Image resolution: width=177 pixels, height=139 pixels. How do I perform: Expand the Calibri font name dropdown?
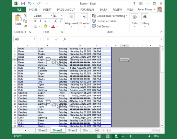[51, 16]
